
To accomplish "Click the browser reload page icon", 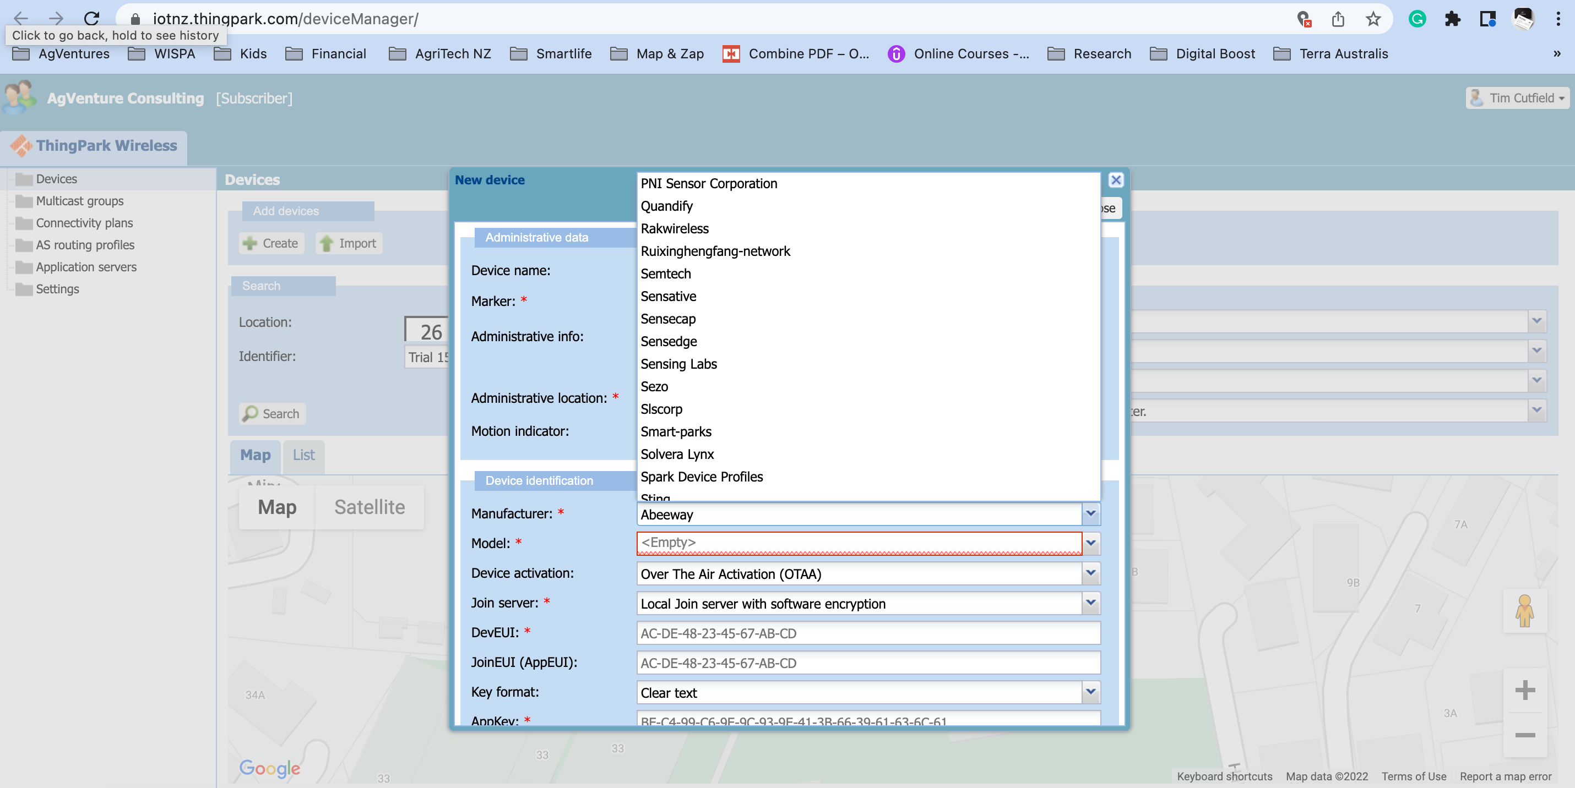I will (x=92, y=18).
